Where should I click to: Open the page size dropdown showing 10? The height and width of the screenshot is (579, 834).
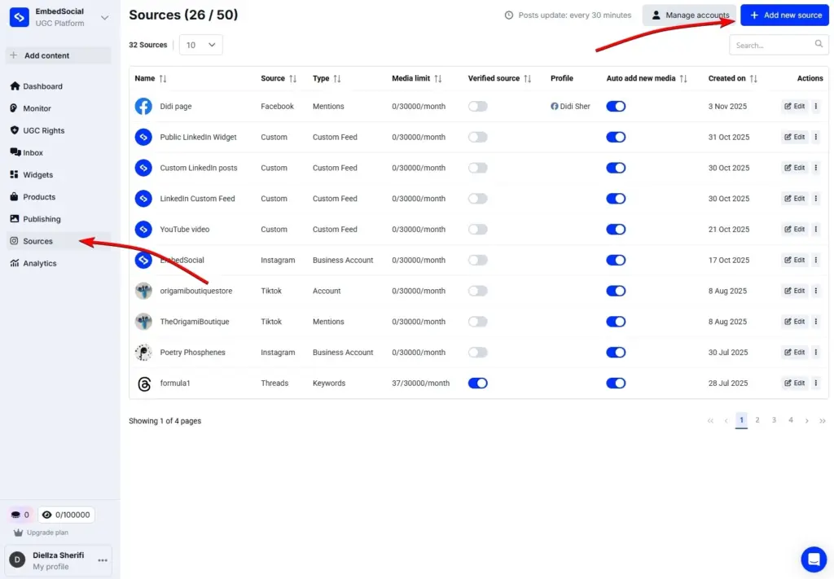[x=200, y=45]
